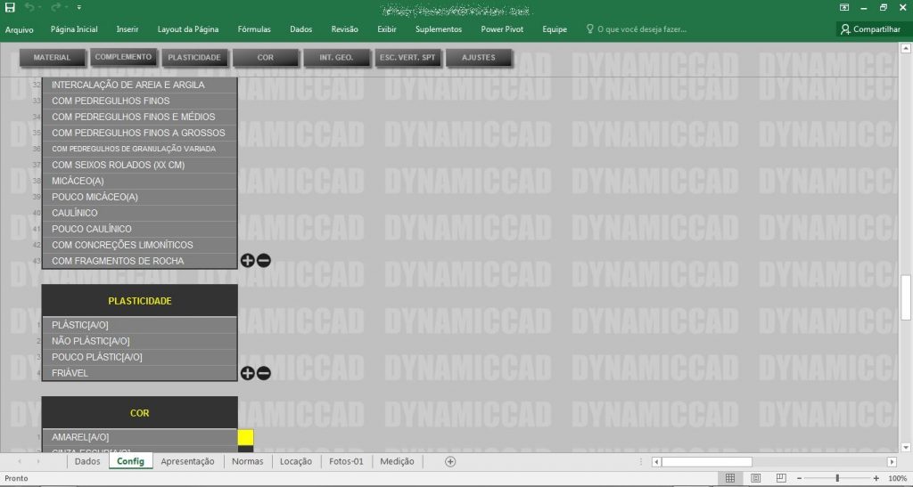Click the Save icon in title bar

click(x=10, y=7)
